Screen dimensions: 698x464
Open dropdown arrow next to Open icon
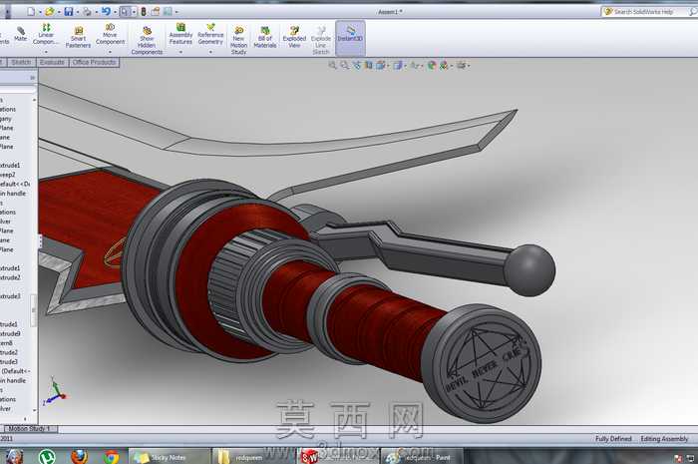(x=58, y=12)
